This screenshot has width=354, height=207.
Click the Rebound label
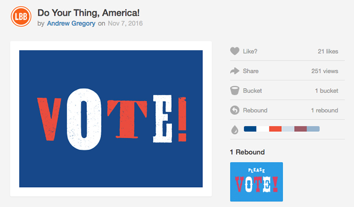[255, 111]
